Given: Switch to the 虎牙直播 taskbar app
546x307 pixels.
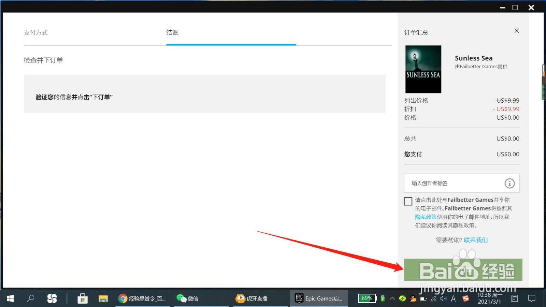Looking at the screenshot, I should click(x=260, y=298).
